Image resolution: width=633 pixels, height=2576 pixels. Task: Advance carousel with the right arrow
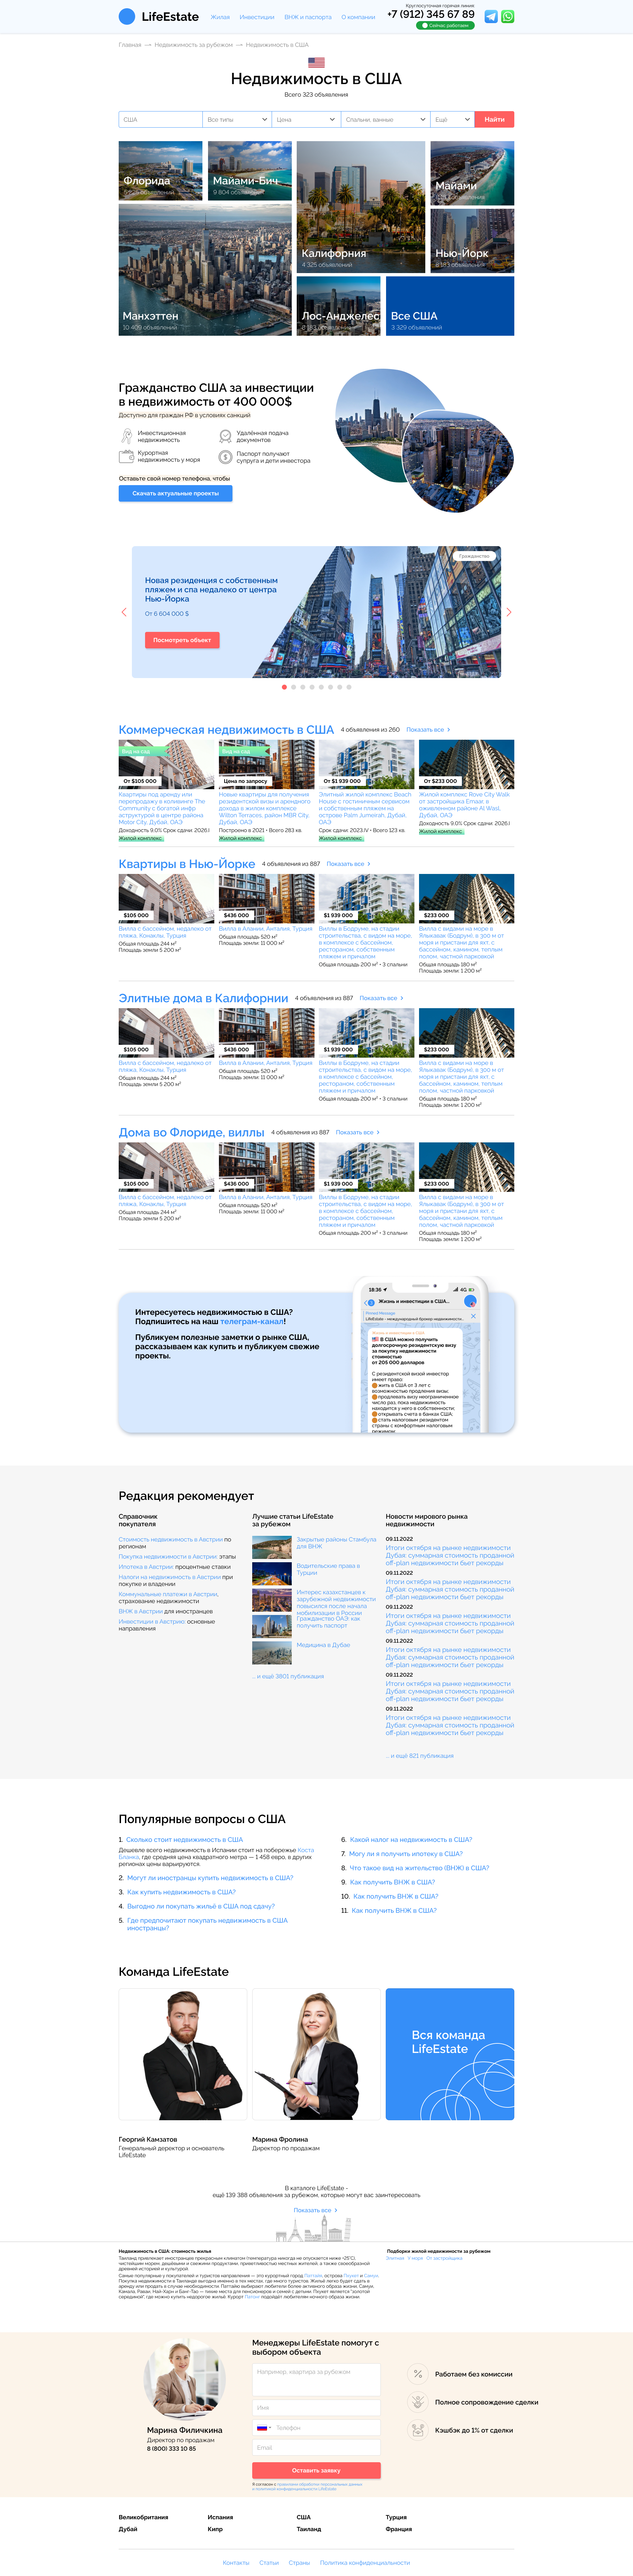[x=509, y=612]
